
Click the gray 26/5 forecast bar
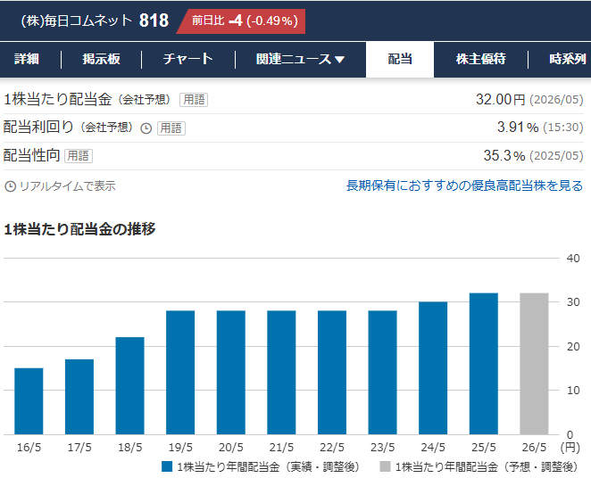click(535, 364)
